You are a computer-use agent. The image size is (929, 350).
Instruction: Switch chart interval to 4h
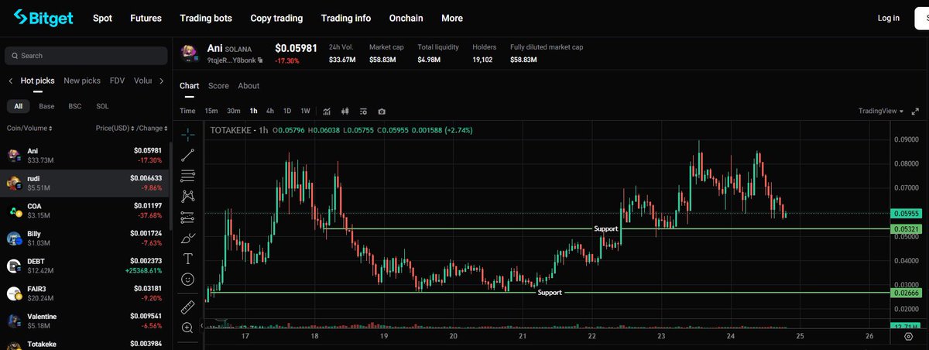pyautogui.click(x=270, y=111)
